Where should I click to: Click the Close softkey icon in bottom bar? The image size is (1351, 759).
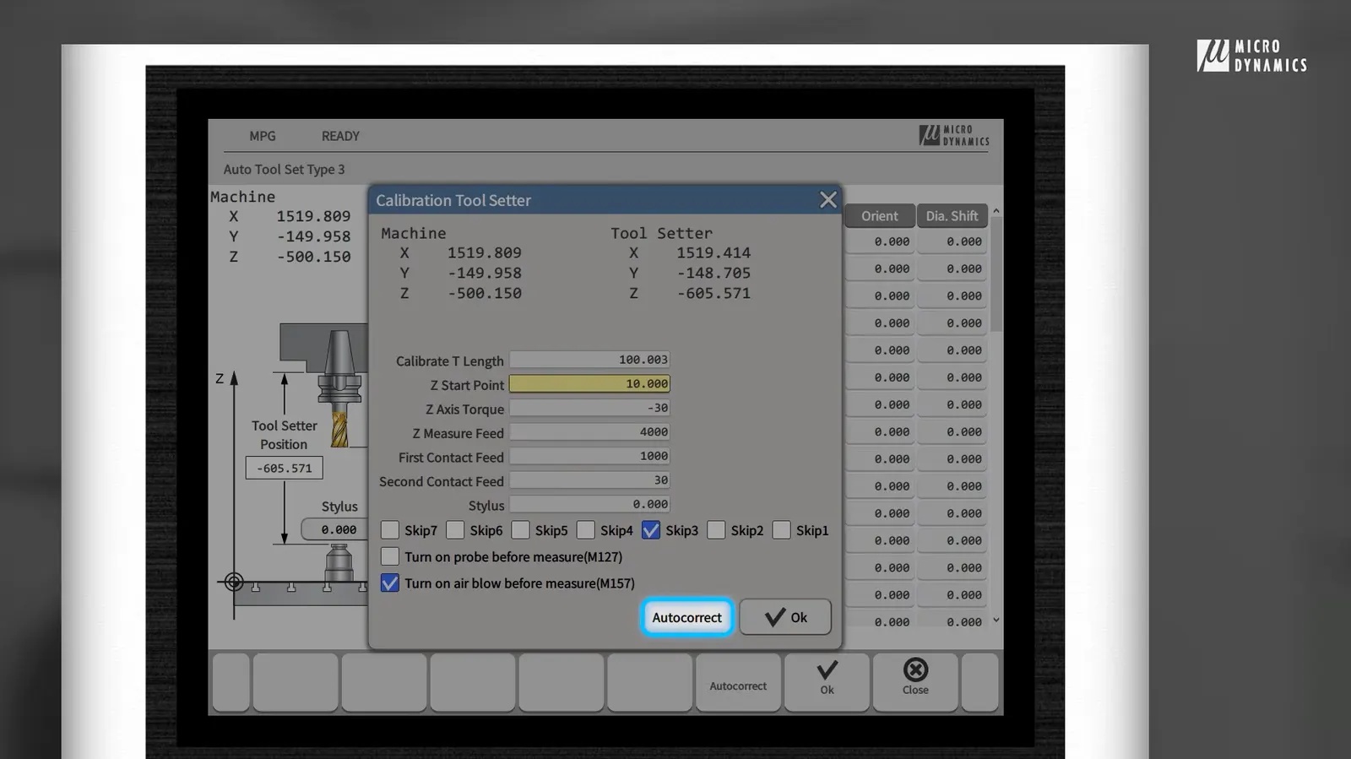click(x=915, y=670)
